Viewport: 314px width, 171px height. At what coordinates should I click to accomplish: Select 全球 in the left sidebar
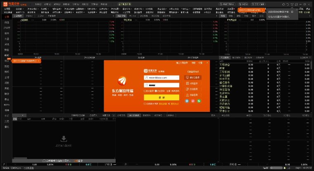[x=7, y=78]
